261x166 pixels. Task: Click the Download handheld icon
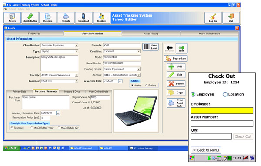tap(84, 18)
